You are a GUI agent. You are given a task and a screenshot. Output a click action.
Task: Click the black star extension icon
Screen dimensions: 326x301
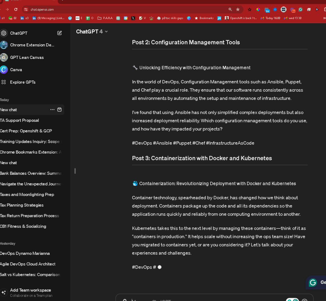pos(250,10)
